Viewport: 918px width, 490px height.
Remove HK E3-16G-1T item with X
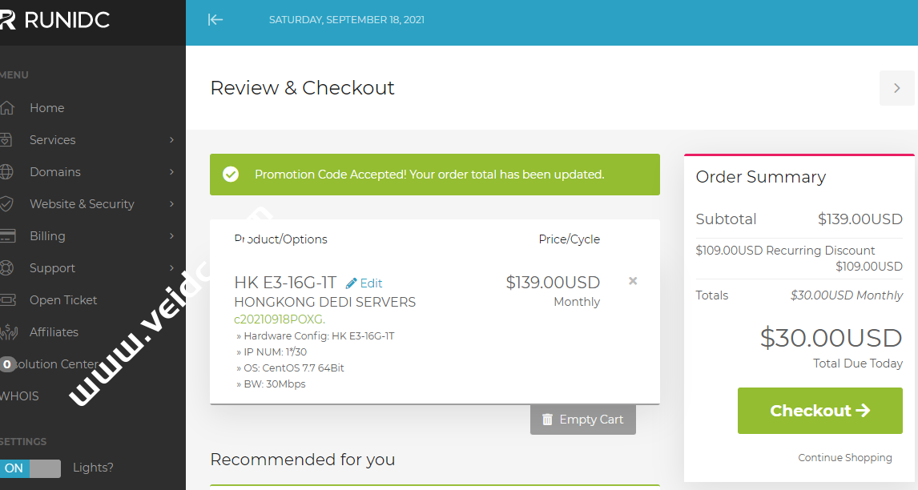pos(633,281)
